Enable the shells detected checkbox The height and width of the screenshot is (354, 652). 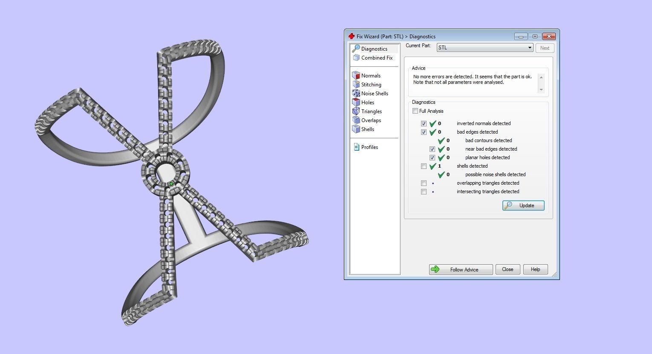pos(424,166)
